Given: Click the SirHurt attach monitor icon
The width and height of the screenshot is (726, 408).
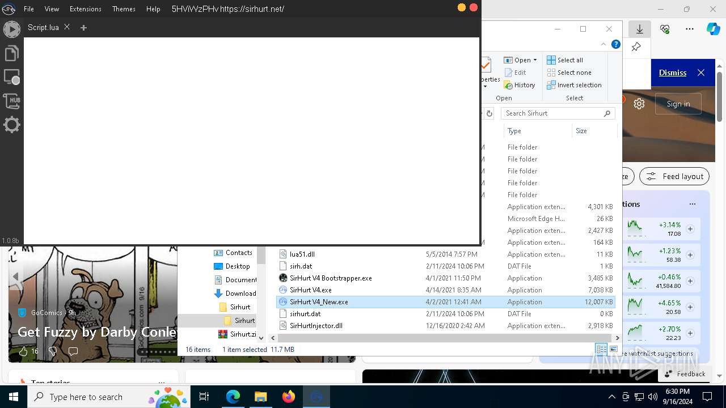Looking at the screenshot, I should click(11, 77).
